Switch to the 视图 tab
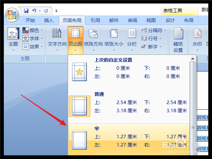This screenshot has width=212, height=159. (x=151, y=20)
